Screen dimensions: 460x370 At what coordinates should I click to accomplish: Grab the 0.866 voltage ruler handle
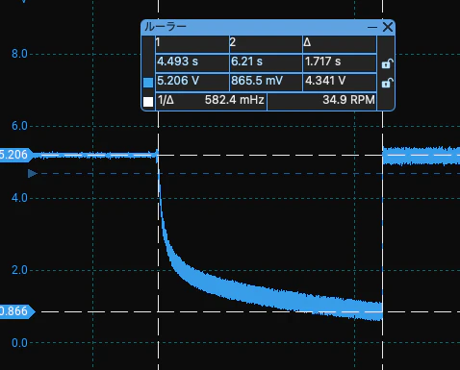pos(16,311)
